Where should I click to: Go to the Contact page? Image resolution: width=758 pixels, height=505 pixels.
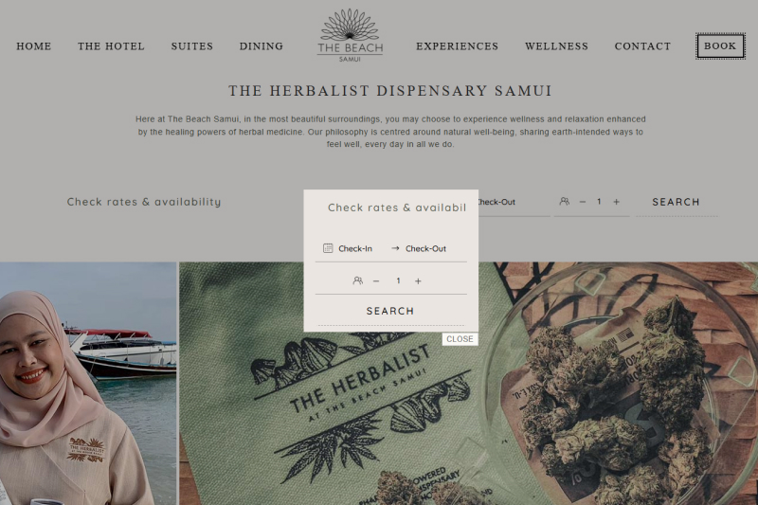click(x=642, y=45)
